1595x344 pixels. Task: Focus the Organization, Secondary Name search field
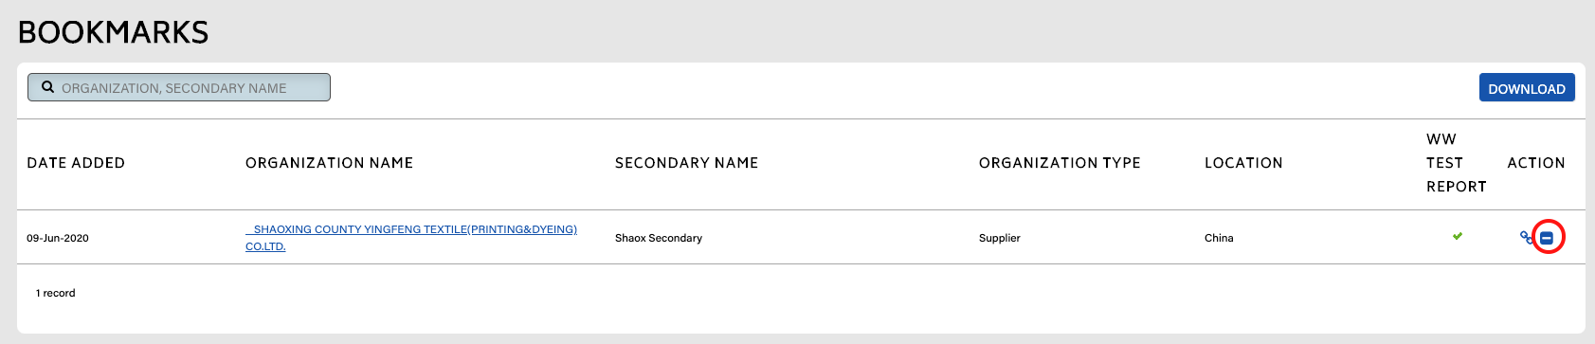point(179,87)
